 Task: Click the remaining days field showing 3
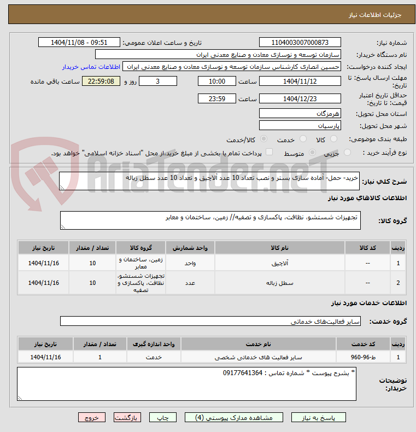[158, 81]
